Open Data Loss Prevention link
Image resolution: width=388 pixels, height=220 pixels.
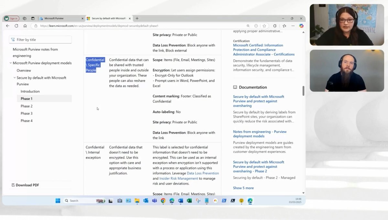pyautogui.click(x=203, y=173)
